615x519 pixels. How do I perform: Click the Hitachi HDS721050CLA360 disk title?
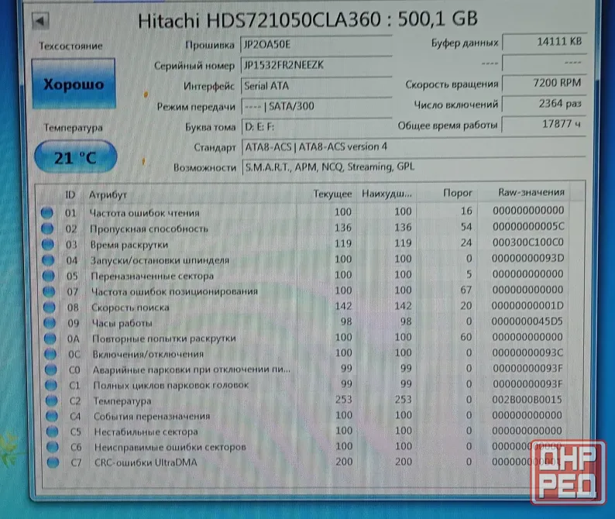(x=307, y=19)
